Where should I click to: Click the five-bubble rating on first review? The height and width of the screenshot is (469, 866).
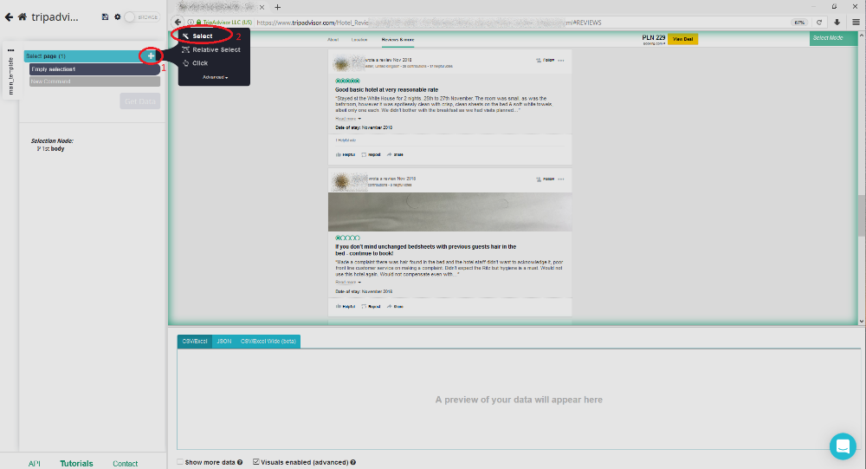[x=347, y=81]
